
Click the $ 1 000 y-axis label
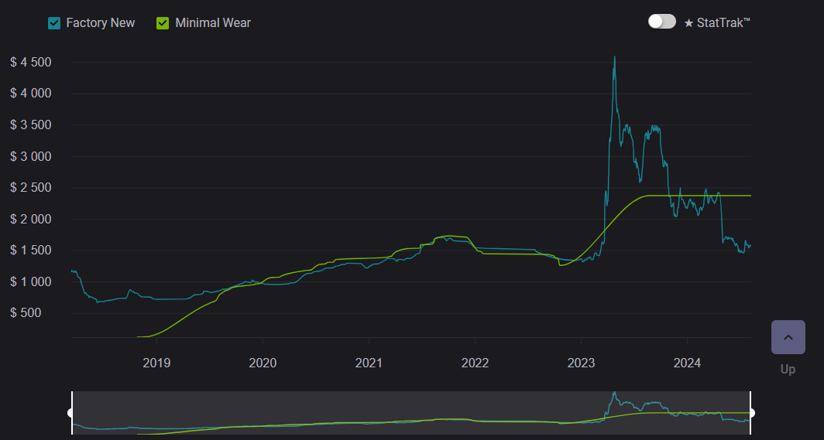click(x=31, y=281)
